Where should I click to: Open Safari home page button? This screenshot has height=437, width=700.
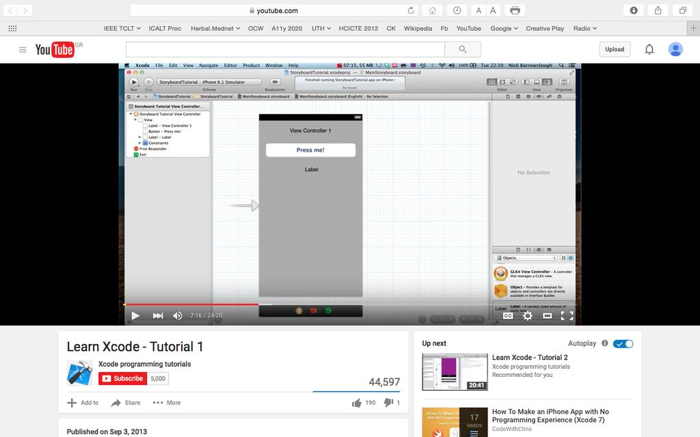(x=432, y=10)
